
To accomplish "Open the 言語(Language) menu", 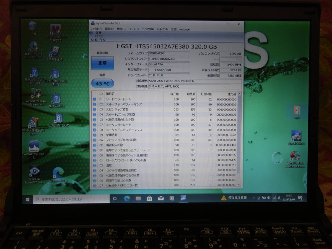I will (181, 29).
